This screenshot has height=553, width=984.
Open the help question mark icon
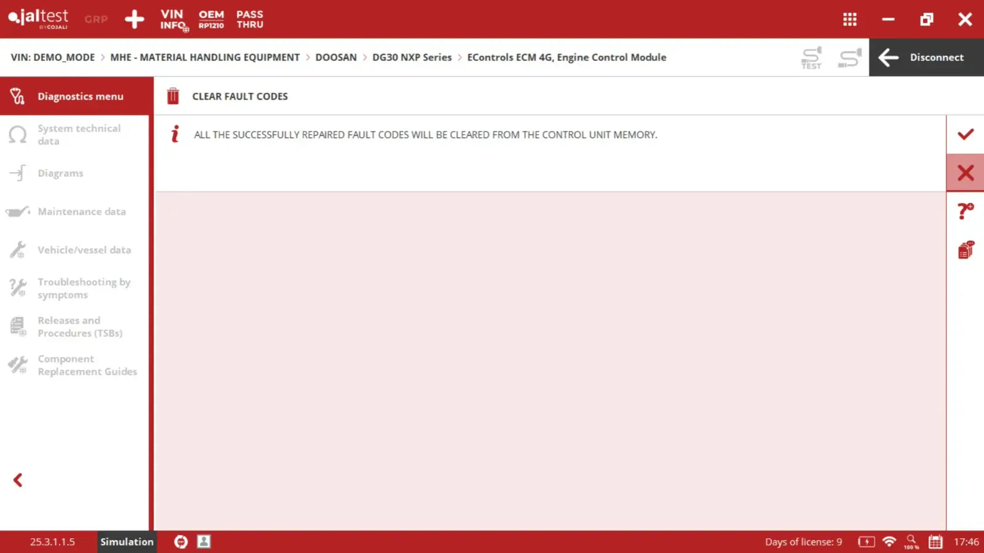click(x=965, y=211)
